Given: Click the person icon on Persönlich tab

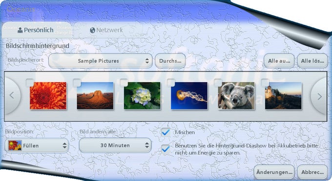Looking at the screenshot, I should [20, 30].
